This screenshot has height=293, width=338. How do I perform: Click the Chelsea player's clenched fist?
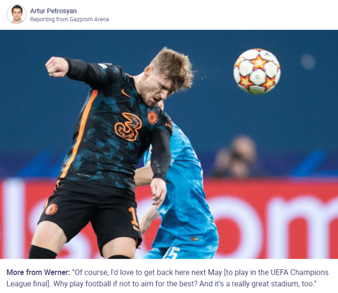click(x=56, y=67)
